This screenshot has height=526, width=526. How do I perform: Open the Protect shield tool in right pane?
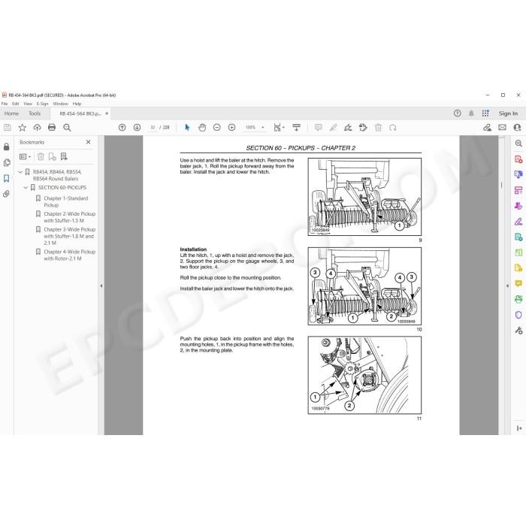[518, 315]
